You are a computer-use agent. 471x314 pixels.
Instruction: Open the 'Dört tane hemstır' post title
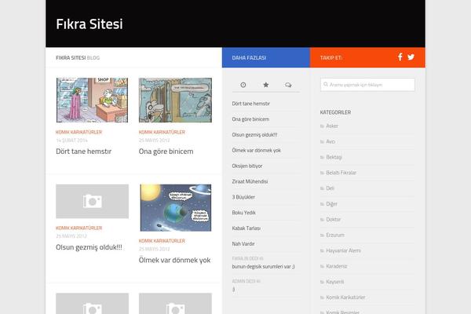84,152
